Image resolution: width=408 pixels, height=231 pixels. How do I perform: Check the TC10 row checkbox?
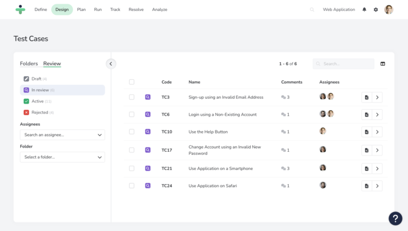(x=132, y=132)
